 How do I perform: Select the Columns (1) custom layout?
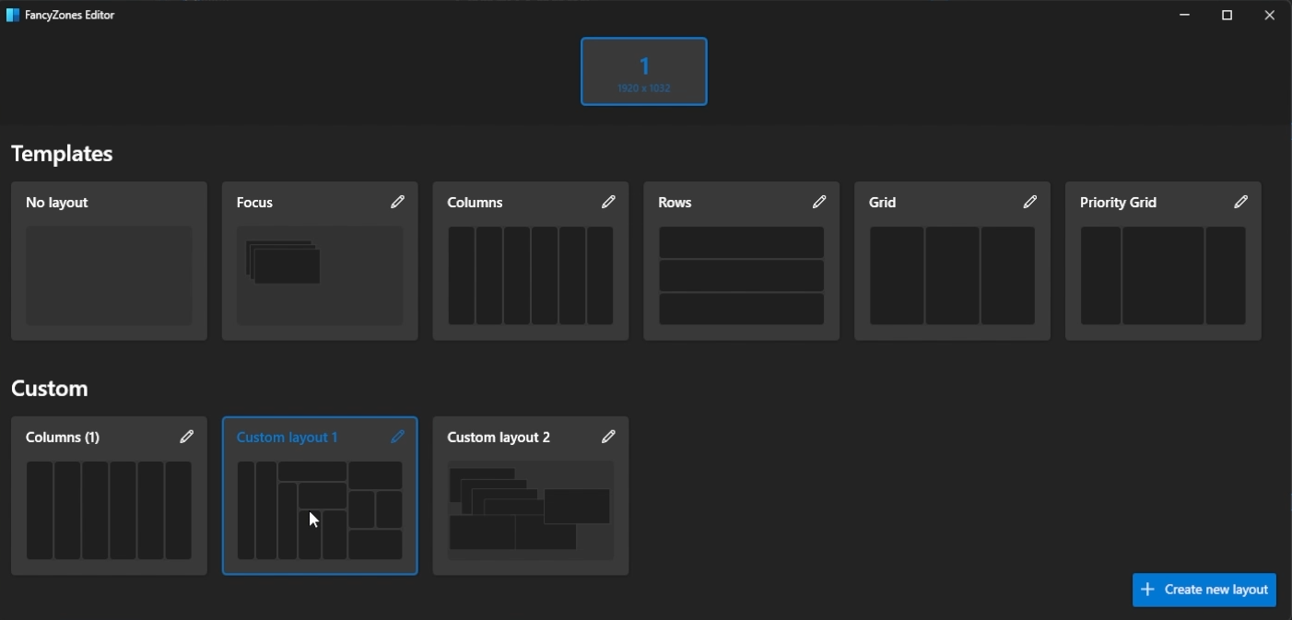109,509
